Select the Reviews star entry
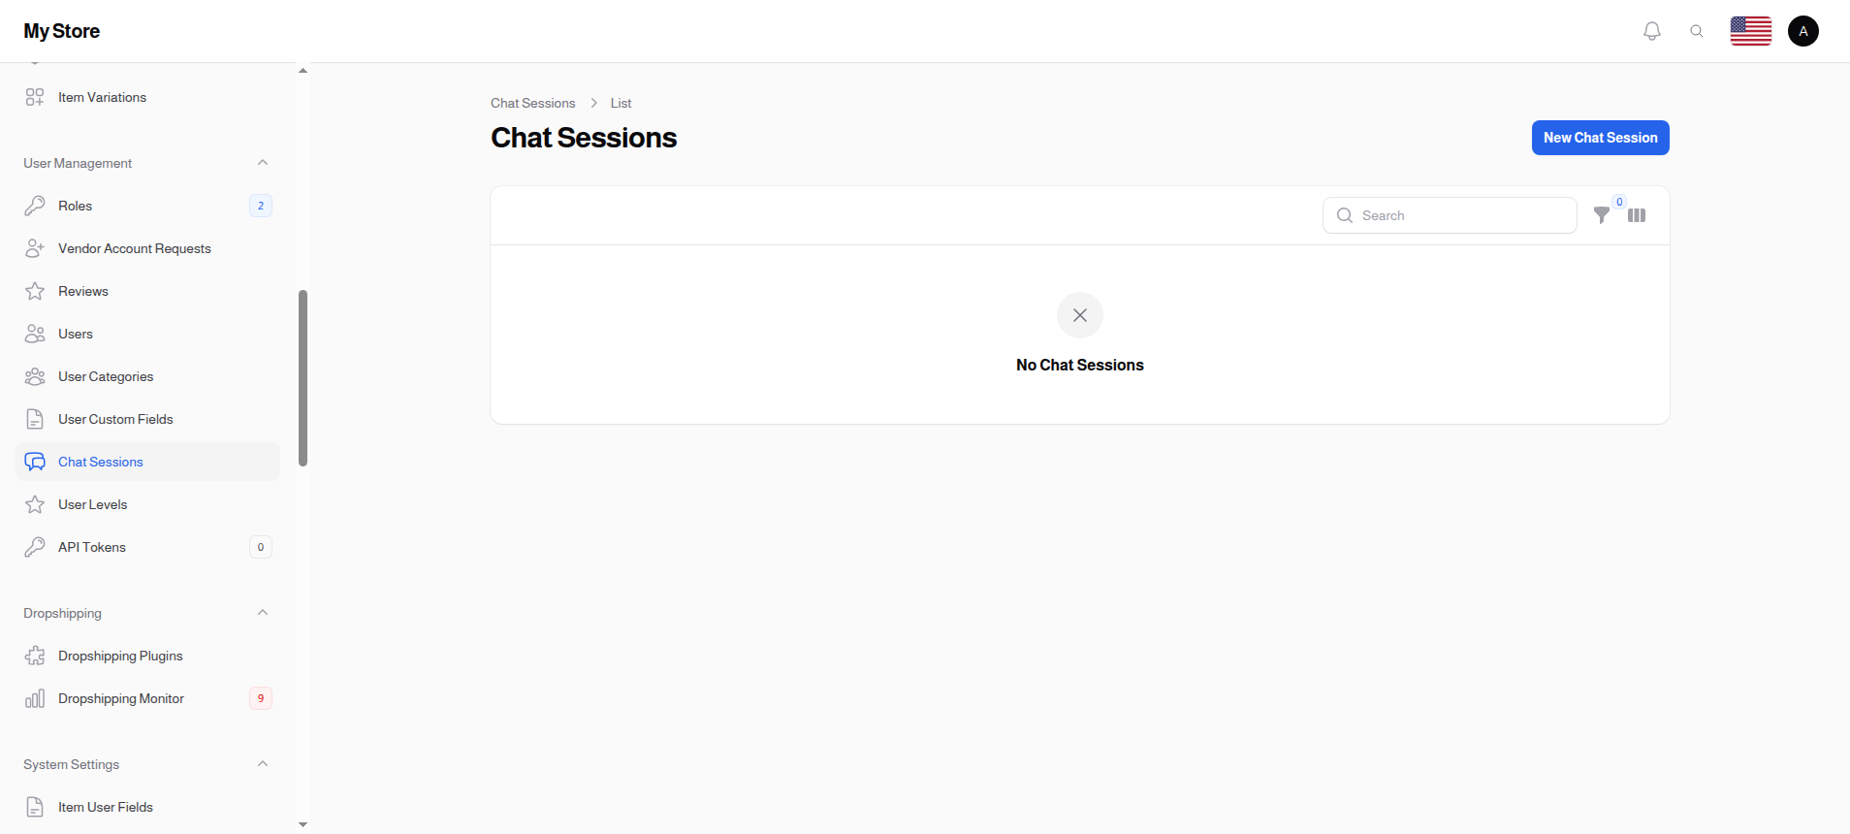1850x834 pixels. tap(82, 291)
